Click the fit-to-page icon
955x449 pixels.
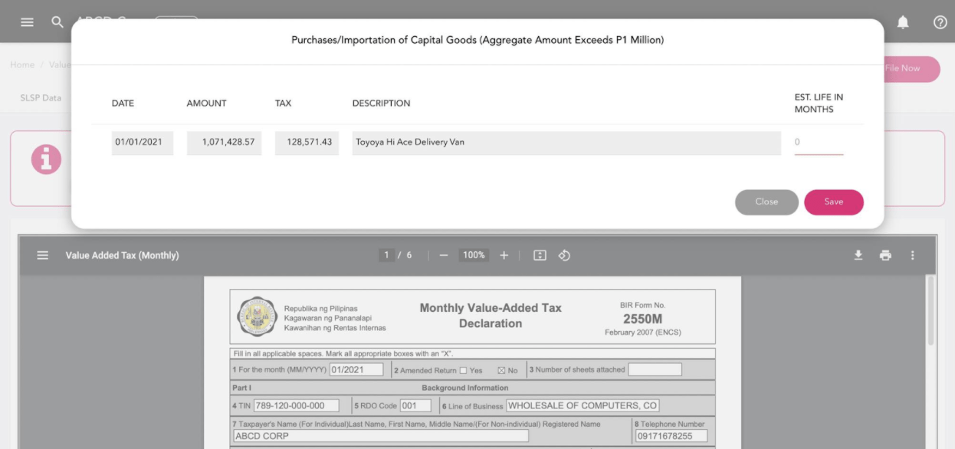pyautogui.click(x=539, y=255)
